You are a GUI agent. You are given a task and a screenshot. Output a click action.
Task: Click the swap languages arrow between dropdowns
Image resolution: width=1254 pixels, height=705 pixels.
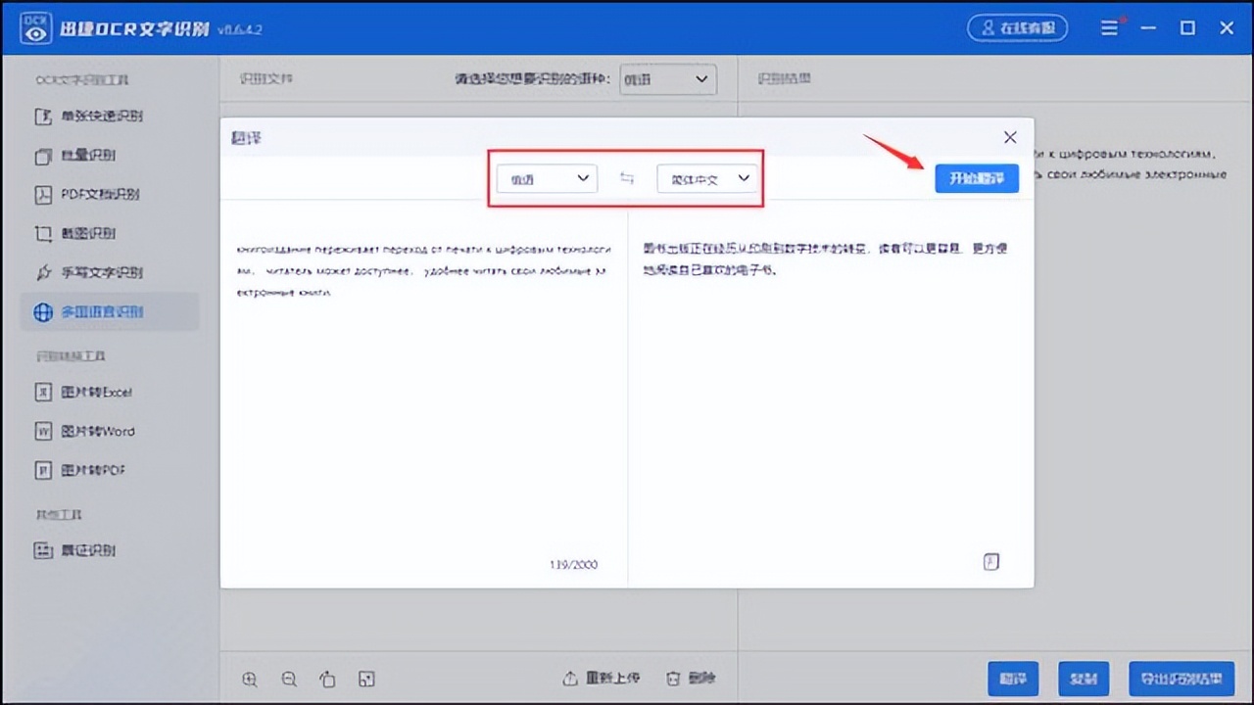click(626, 178)
